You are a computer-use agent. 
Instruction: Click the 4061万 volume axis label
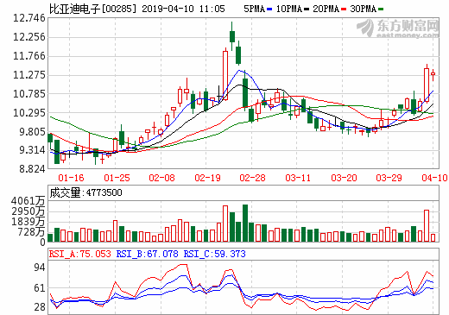point(28,201)
